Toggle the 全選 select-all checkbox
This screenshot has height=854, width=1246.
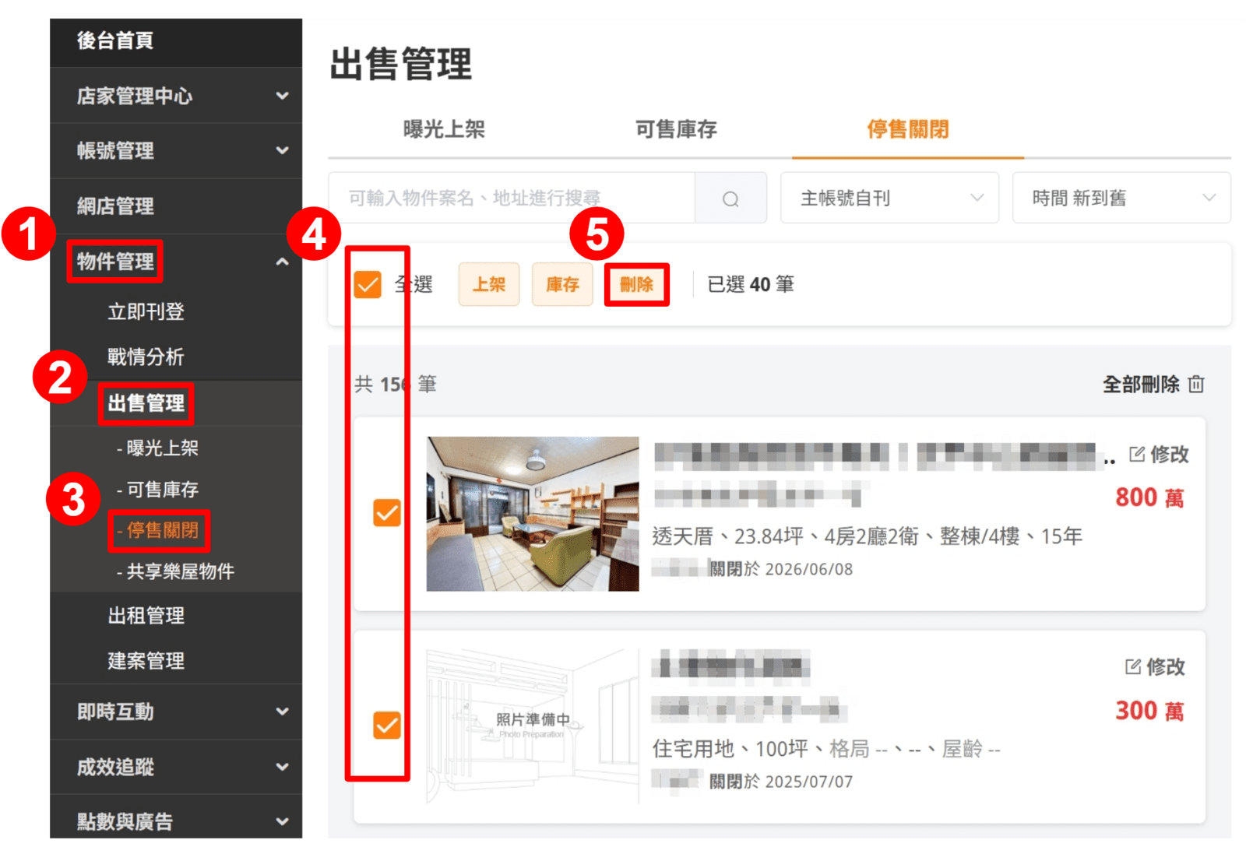pos(368,284)
